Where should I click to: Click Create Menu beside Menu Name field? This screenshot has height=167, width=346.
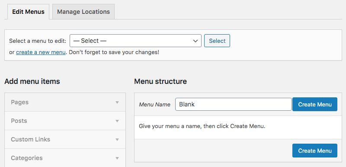315,104
